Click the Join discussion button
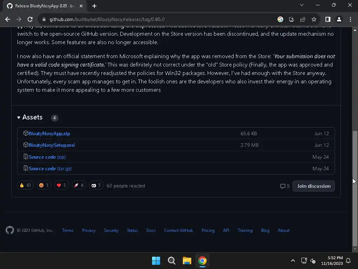 [314, 186]
